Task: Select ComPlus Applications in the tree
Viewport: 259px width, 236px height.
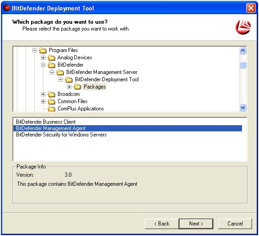Action: [x=80, y=109]
